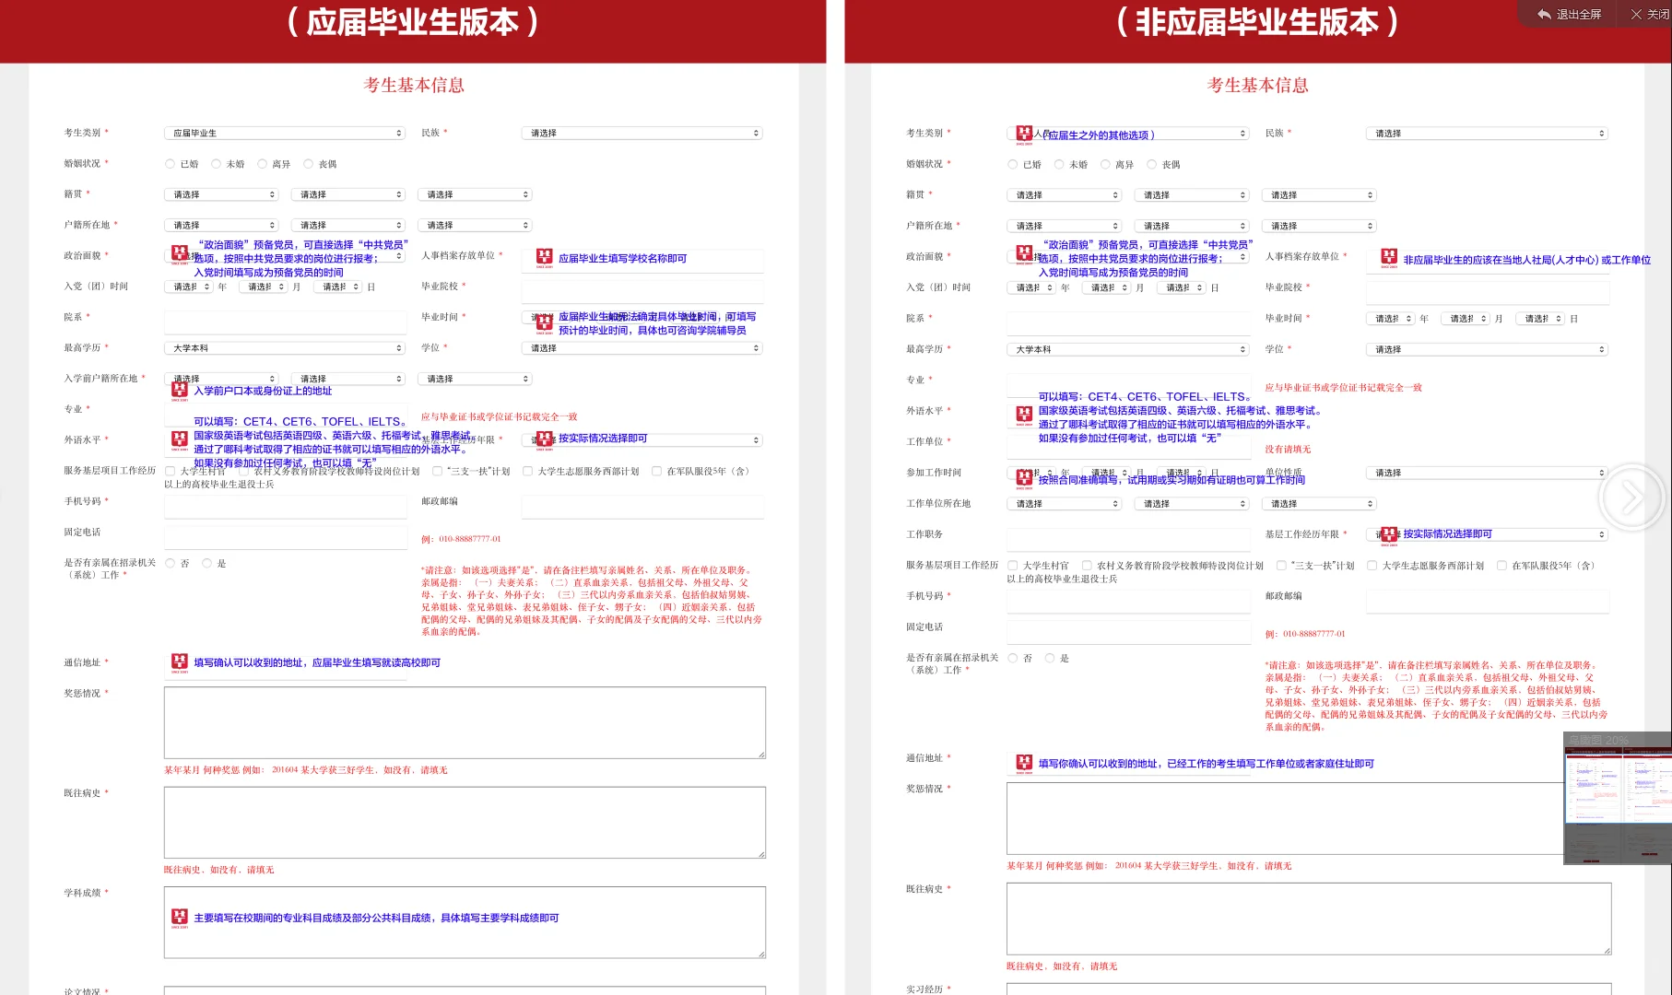Open 学位 dropdown in 非应届毕业生版本 form
Viewport: 1672px width, 995px height.
pyautogui.click(x=1487, y=350)
